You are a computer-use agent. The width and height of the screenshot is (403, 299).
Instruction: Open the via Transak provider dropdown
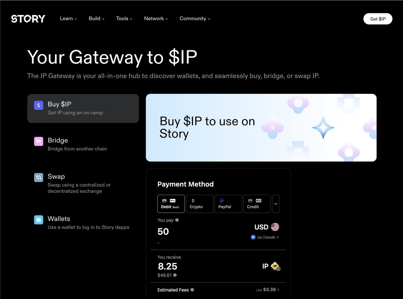265,237
